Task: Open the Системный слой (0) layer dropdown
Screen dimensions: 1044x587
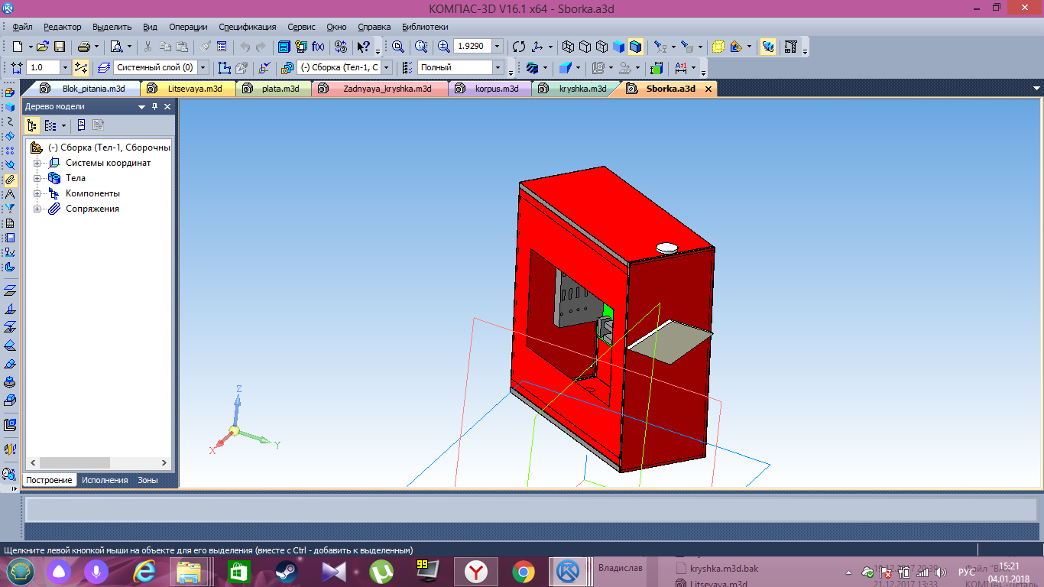Action: [203, 67]
